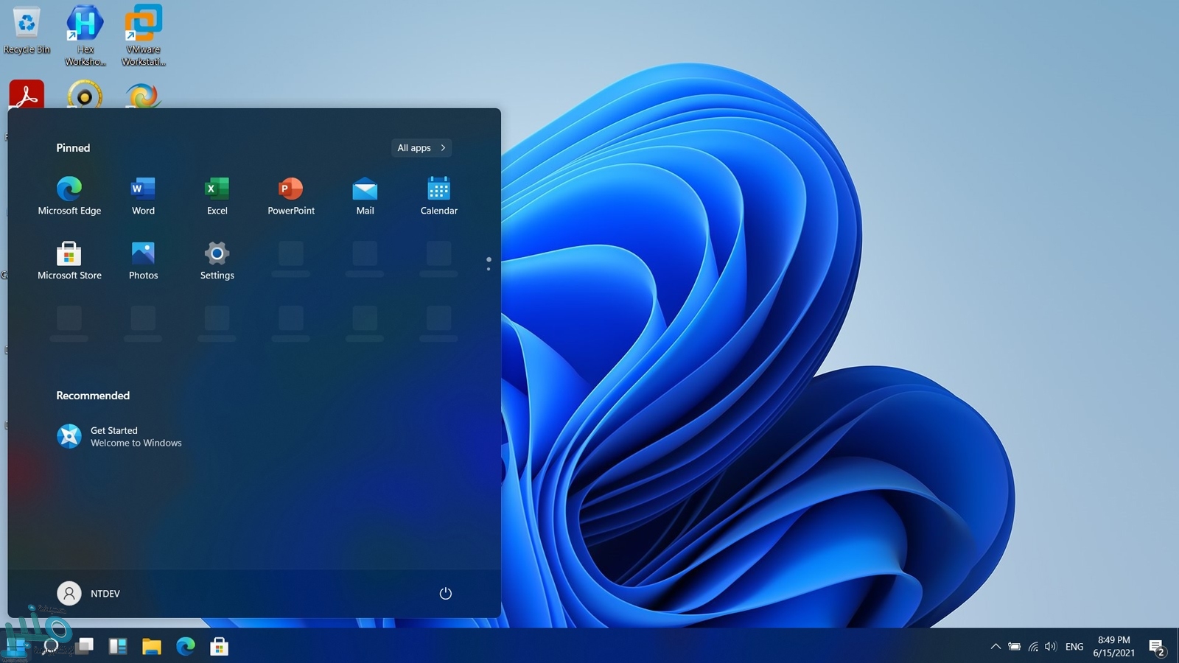Viewport: 1179px width, 663px height.
Task: Open the power options menu
Action: point(445,594)
